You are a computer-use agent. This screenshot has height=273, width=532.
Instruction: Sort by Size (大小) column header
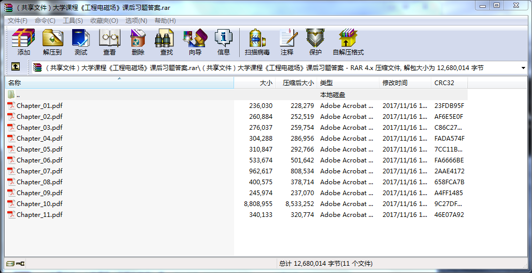pos(254,83)
